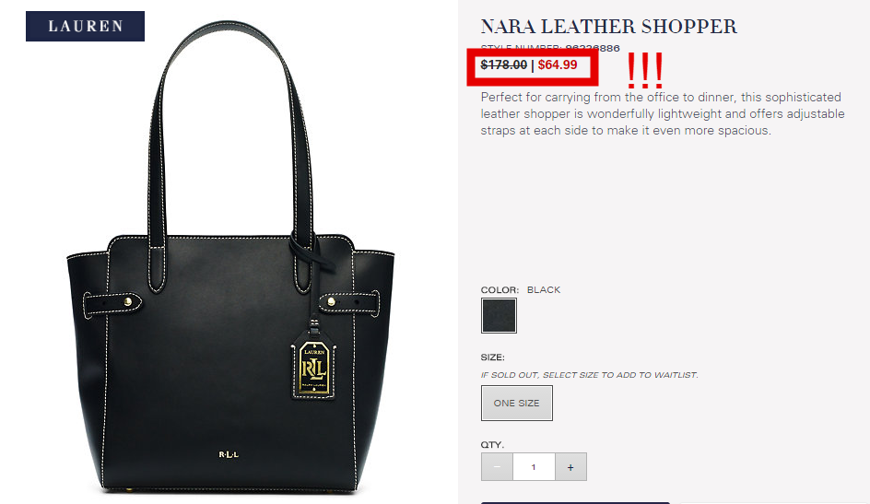
Task: Increase quantity with the plus button
Action: (570, 467)
